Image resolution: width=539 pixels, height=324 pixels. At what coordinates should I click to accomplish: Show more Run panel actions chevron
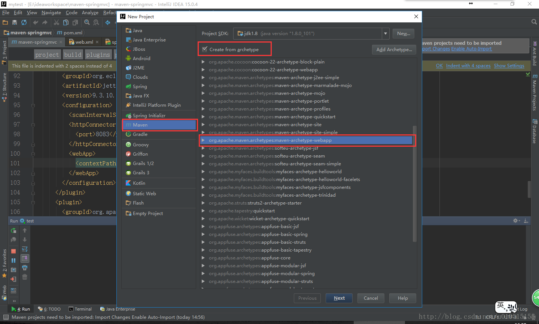[14, 301]
